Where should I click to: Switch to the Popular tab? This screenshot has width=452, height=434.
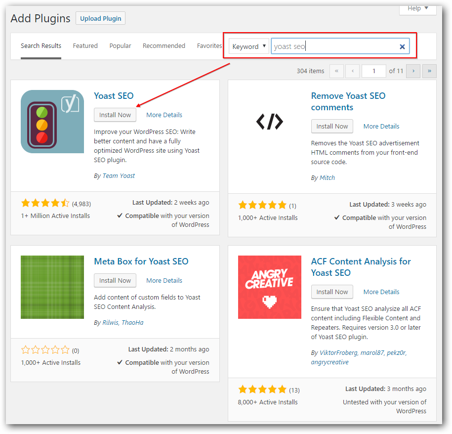[x=120, y=46]
